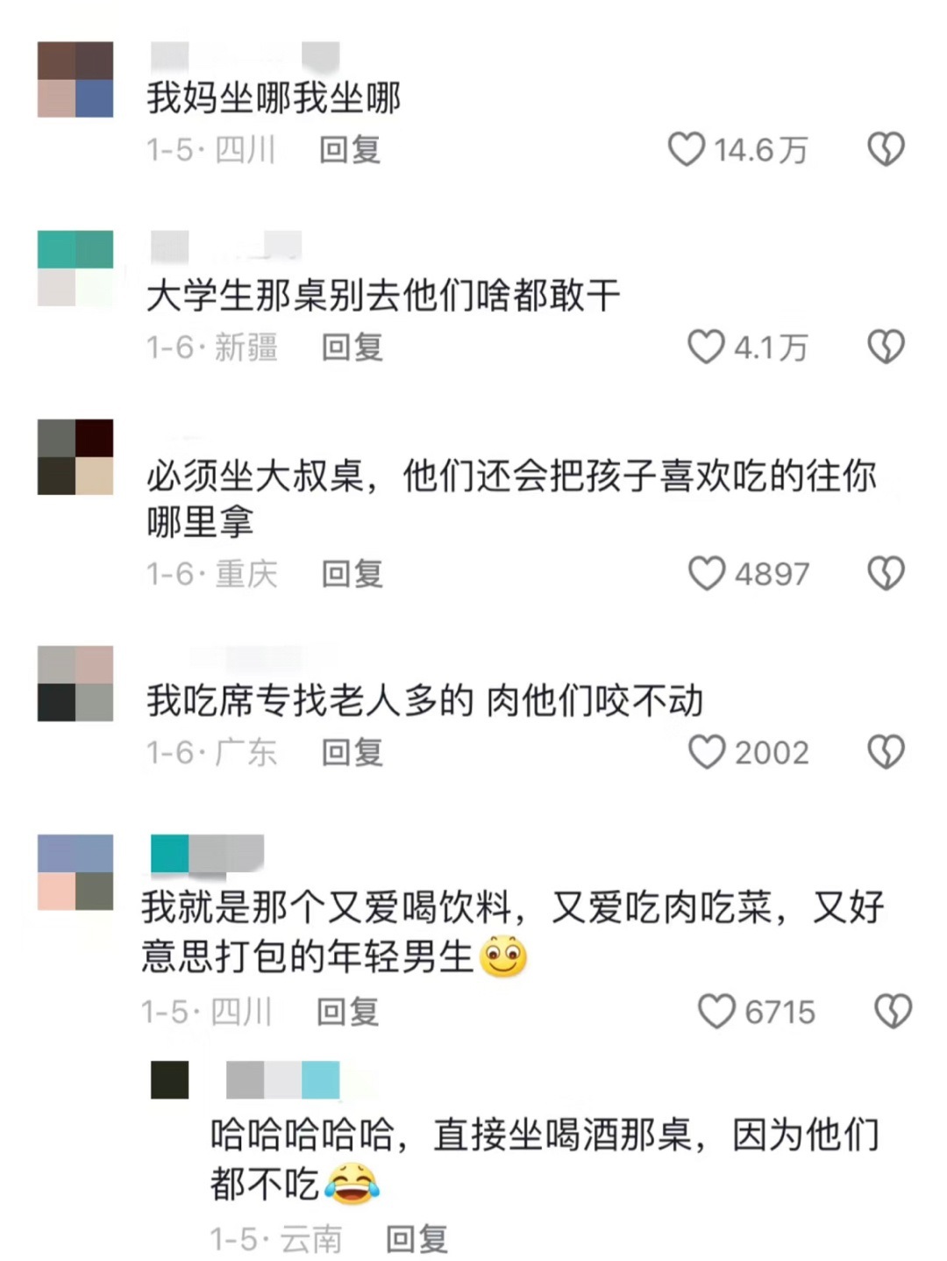This screenshot has width=947, height=1261.
Task: Reply to the 广东 commenter
Action: pyautogui.click(x=352, y=753)
